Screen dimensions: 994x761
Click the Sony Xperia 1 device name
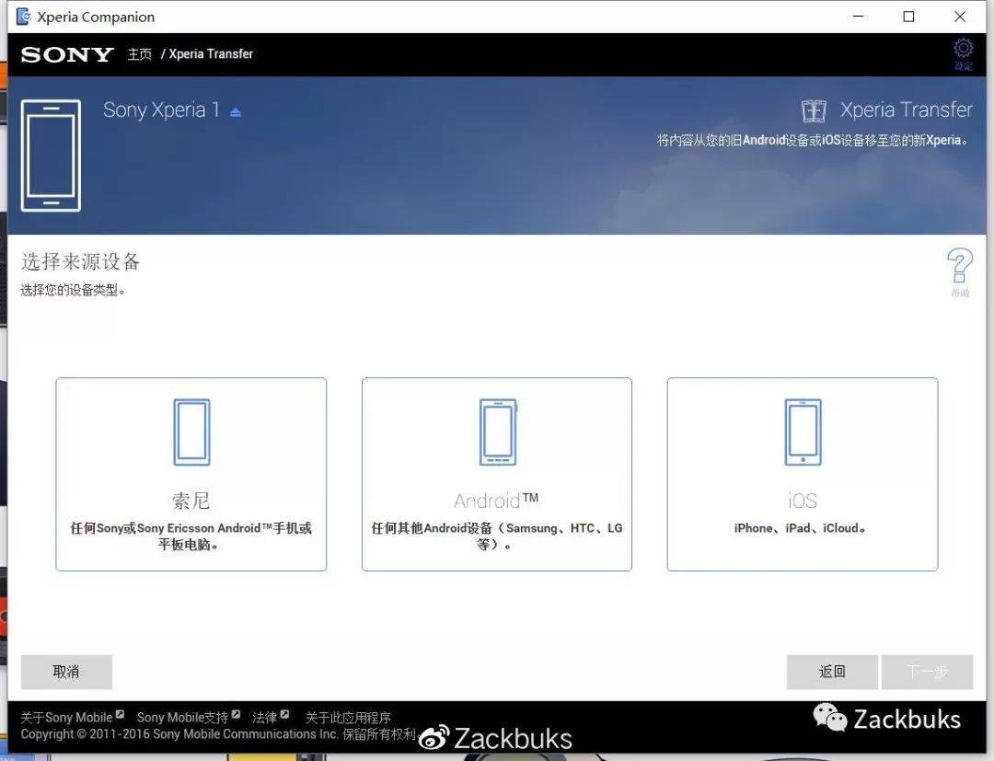tap(161, 110)
